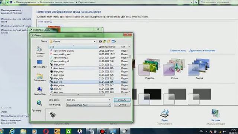
Task: Select the alien_help cursor file
Action: [x=58, y=79]
